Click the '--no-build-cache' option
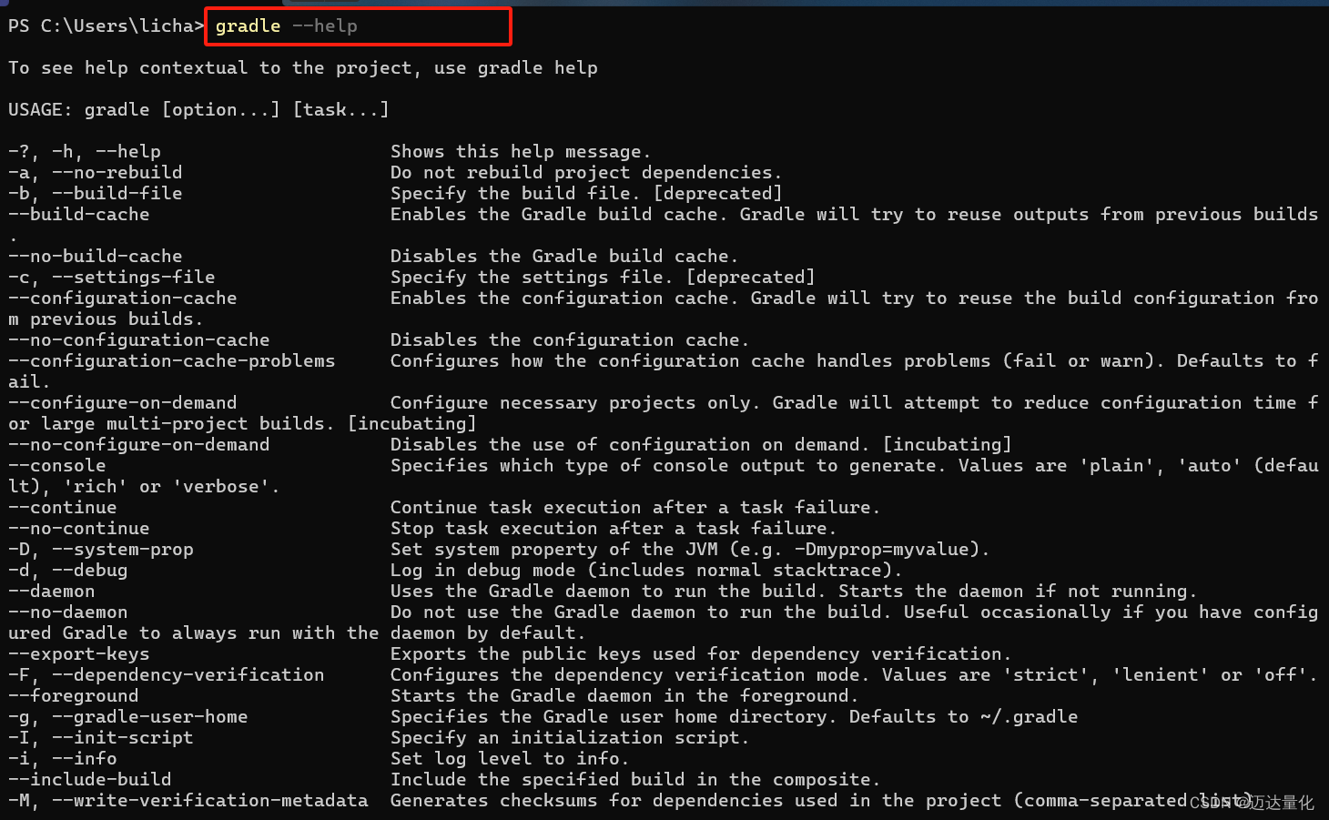Screen dimensions: 1329x820 tap(96, 257)
